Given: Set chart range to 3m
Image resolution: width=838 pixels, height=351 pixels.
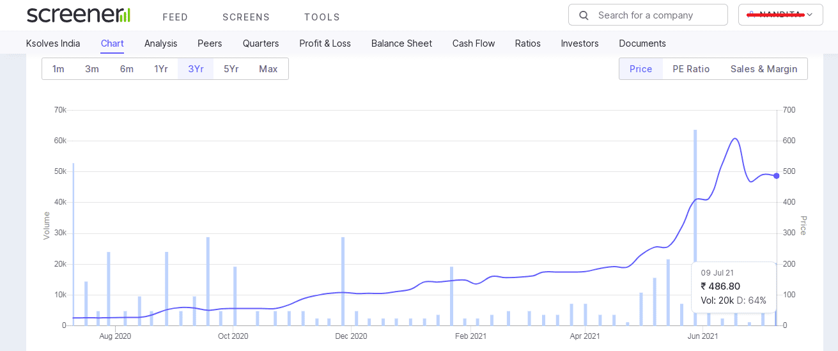Looking at the screenshot, I should pyautogui.click(x=92, y=69).
